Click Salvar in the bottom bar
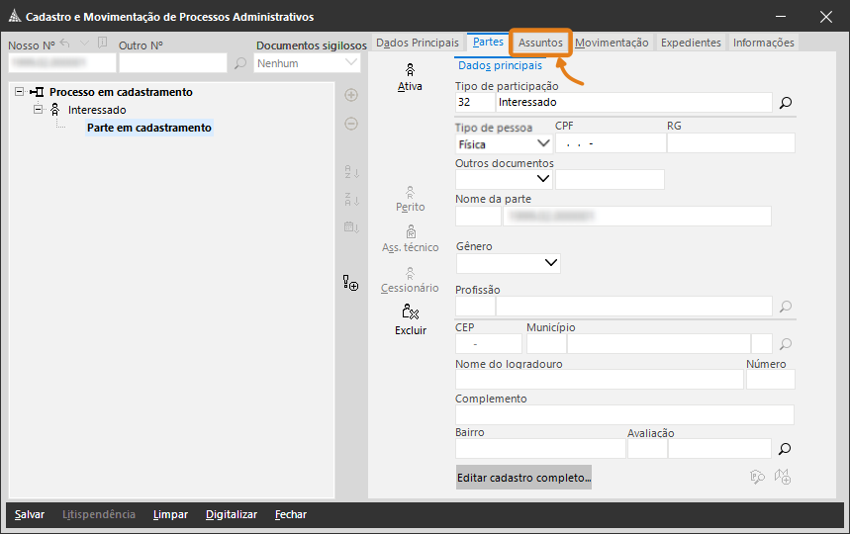This screenshot has width=850, height=534. [x=29, y=514]
